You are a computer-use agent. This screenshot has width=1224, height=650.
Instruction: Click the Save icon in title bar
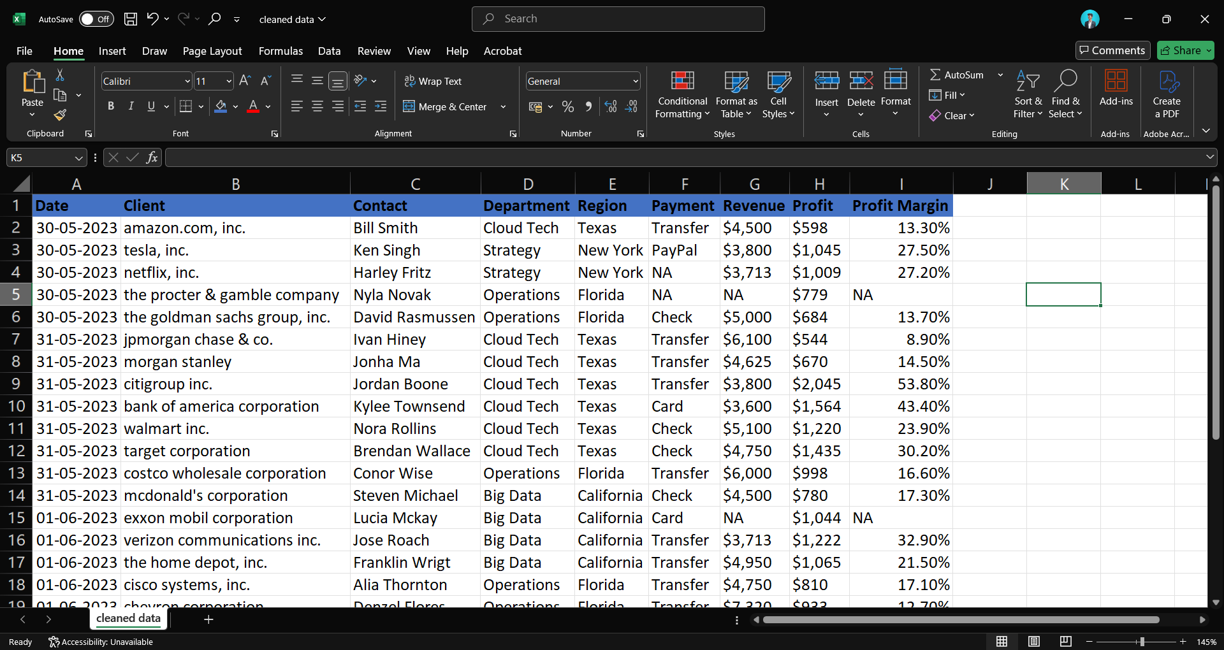point(131,19)
